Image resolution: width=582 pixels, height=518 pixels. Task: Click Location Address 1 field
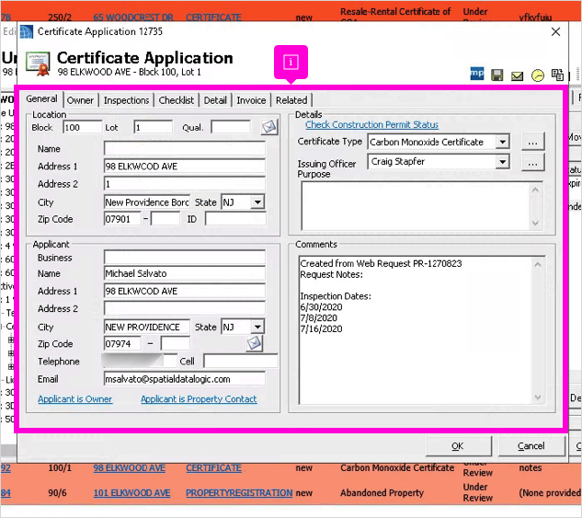tap(185, 166)
